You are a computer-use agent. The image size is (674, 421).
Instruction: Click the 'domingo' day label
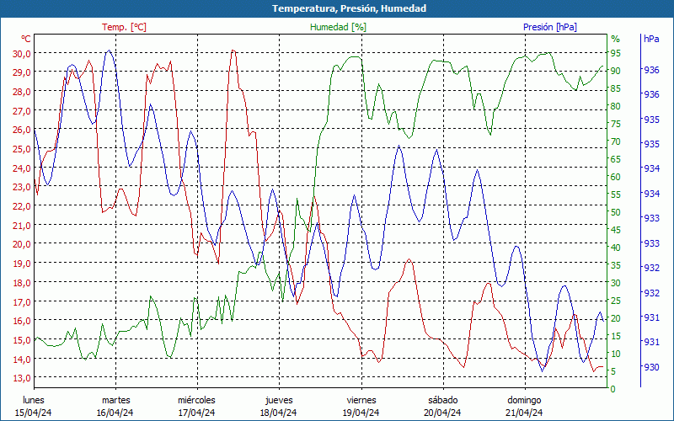pos(524,401)
